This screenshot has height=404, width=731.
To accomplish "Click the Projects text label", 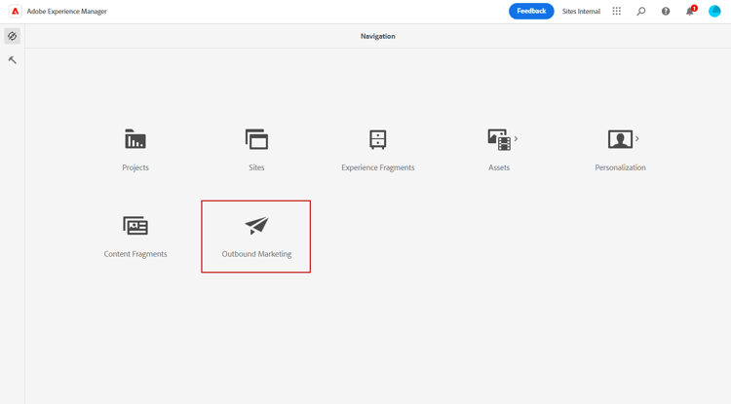I will click(x=135, y=167).
